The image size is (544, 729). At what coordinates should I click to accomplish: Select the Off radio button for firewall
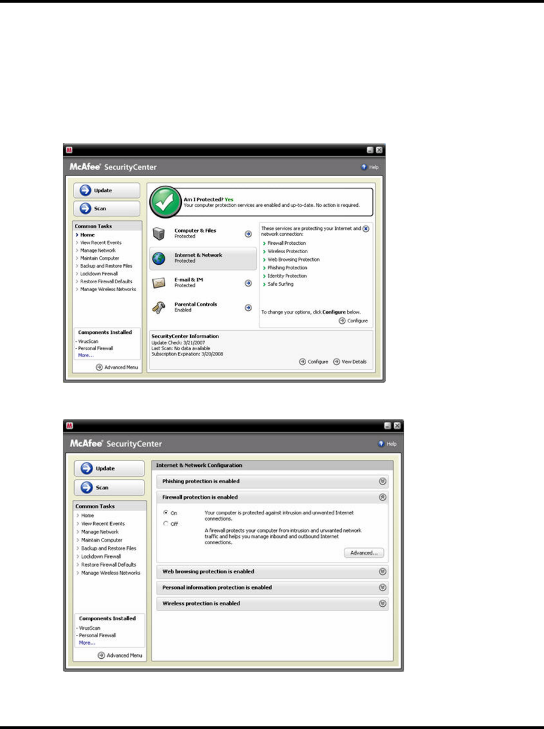click(x=166, y=524)
